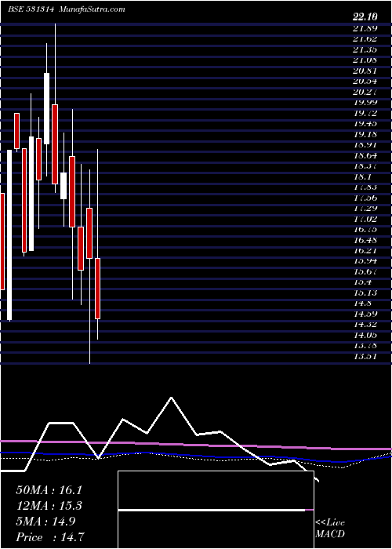The height and width of the screenshot is (549, 392).
Task: Click the 50MA : 16.1 readout
Action: [x=50, y=489]
